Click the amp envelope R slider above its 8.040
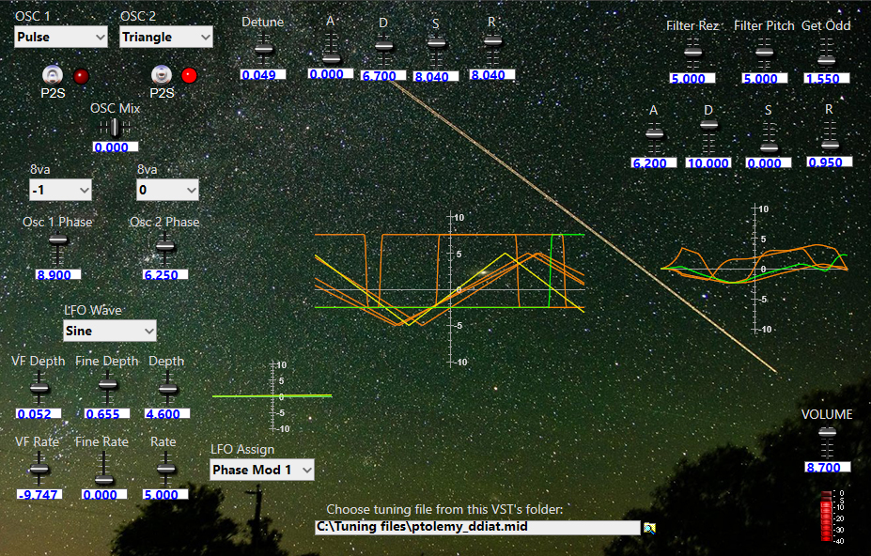This screenshot has height=556, width=871. coord(492,49)
